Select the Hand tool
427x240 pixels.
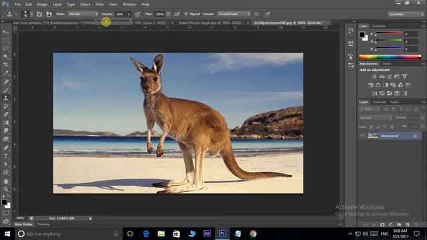6,181
